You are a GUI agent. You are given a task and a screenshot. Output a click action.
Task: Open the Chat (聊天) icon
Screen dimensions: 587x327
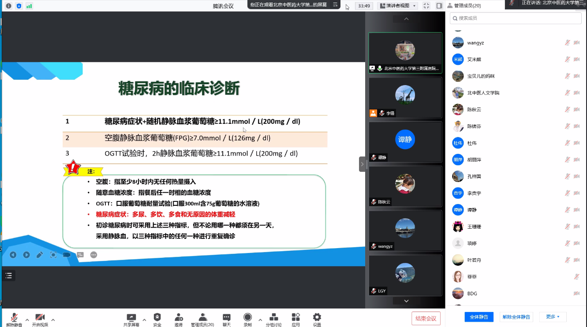click(226, 317)
